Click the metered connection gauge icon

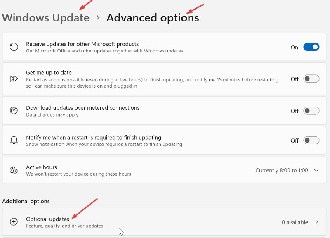point(14,110)
